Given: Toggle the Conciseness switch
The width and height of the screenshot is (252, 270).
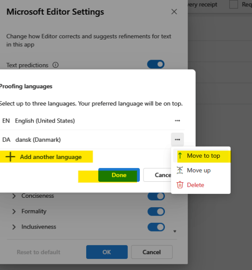Looking at the screenshot, I should (x=156, y=196).
